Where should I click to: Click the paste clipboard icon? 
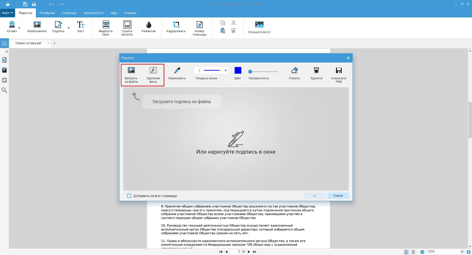(223, 31)
